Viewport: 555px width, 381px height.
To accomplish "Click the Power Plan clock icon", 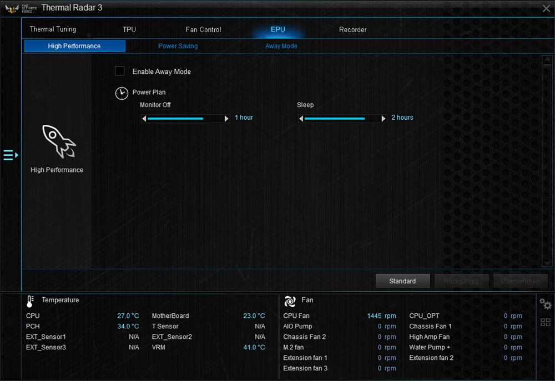I will pos(122,93).
